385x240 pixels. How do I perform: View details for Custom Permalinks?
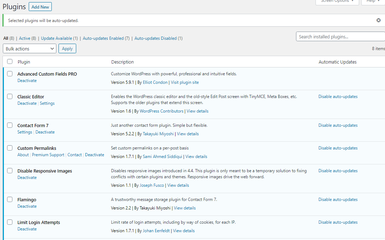[x=196, y=157]
